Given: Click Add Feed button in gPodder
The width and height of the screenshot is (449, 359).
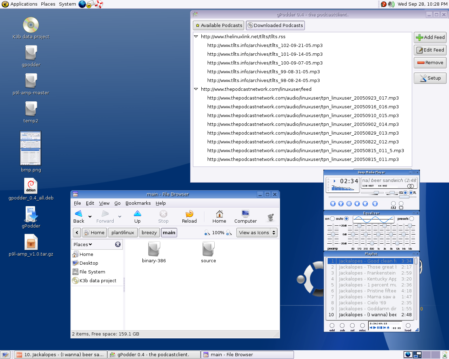Looking at the screenshot, I should [x=430, y=37].
